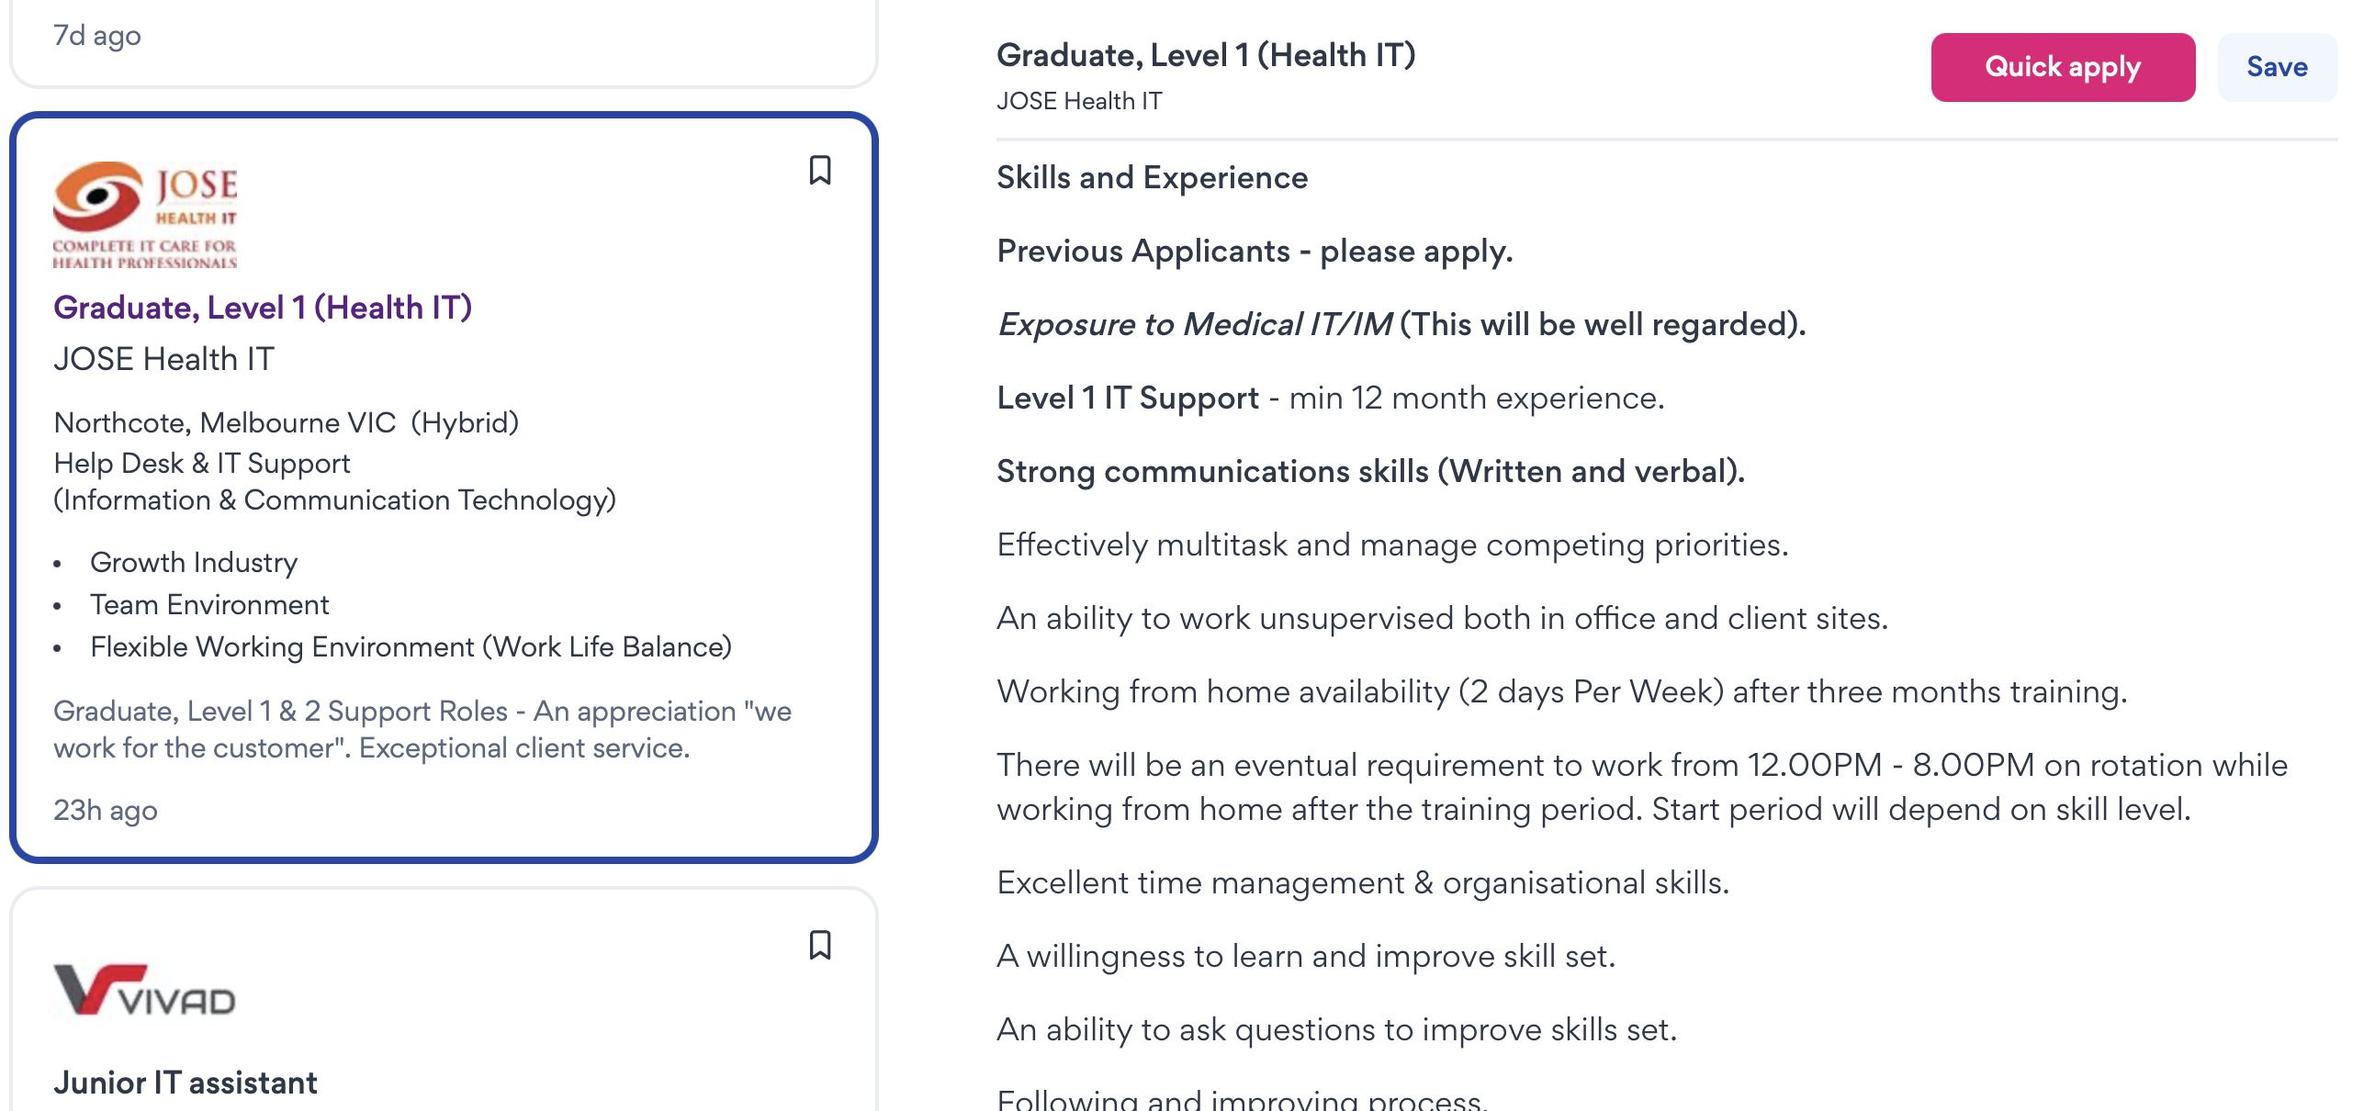
Task: Bookmark the JOSE Health IT graduate job
Action: pos(819,171)
